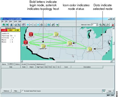The image size is (118, 97).
Task: Click the zoom out magnifier icon
Action: point(101,25)
